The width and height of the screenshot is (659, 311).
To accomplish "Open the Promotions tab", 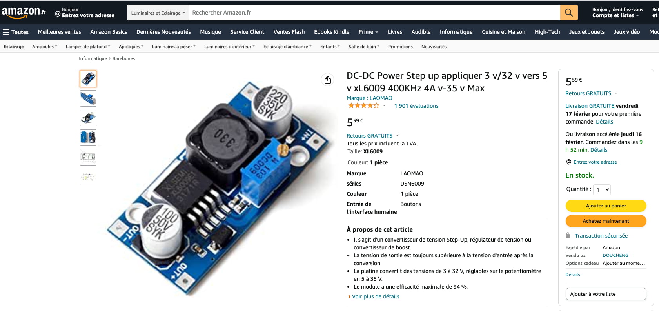I will 400,46.
